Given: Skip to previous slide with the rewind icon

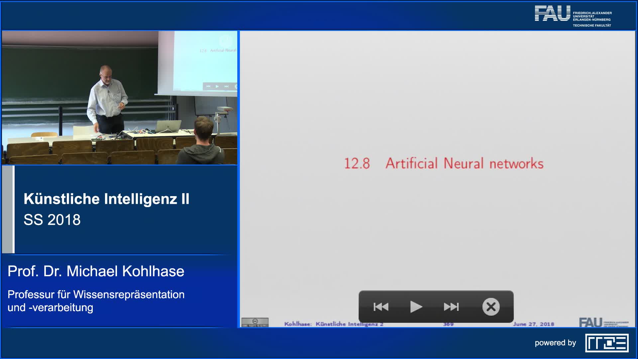Looking at the screenshot, I should tap(381, 307).
